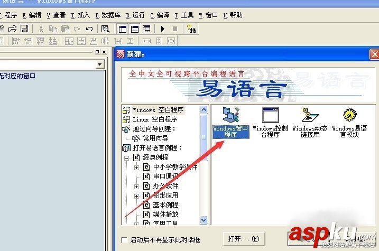The width and height of the screenshot is (379, 251).
Task: Choose the Windows动态链接库 project icon
Action: tap(310, 123)
